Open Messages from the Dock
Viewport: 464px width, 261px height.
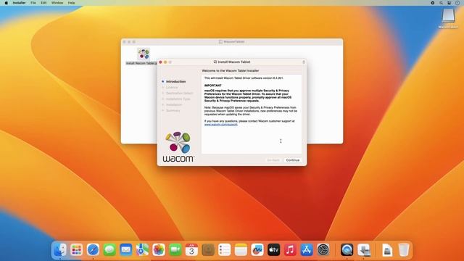(x=109, y=250)
